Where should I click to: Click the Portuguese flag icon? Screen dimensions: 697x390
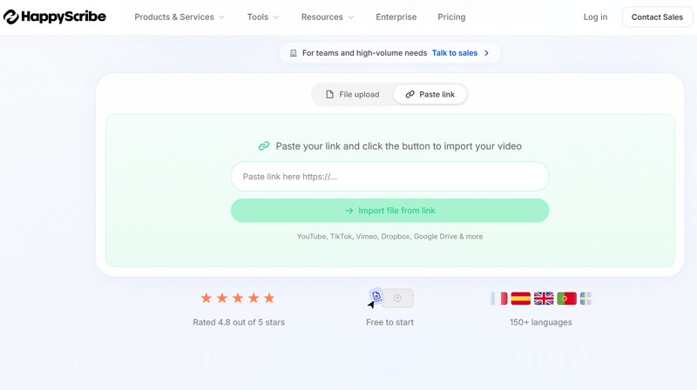[x=567, y=298]
